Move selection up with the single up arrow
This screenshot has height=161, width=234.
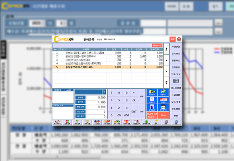[x=166, y=60]
